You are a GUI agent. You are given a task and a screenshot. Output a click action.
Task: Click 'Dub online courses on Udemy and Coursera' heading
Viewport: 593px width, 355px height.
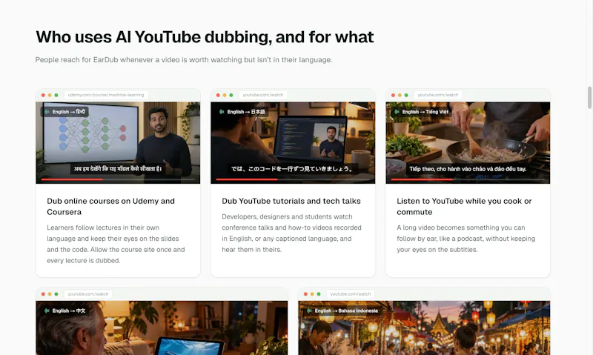pyautogui.click(x=110, y=207)
